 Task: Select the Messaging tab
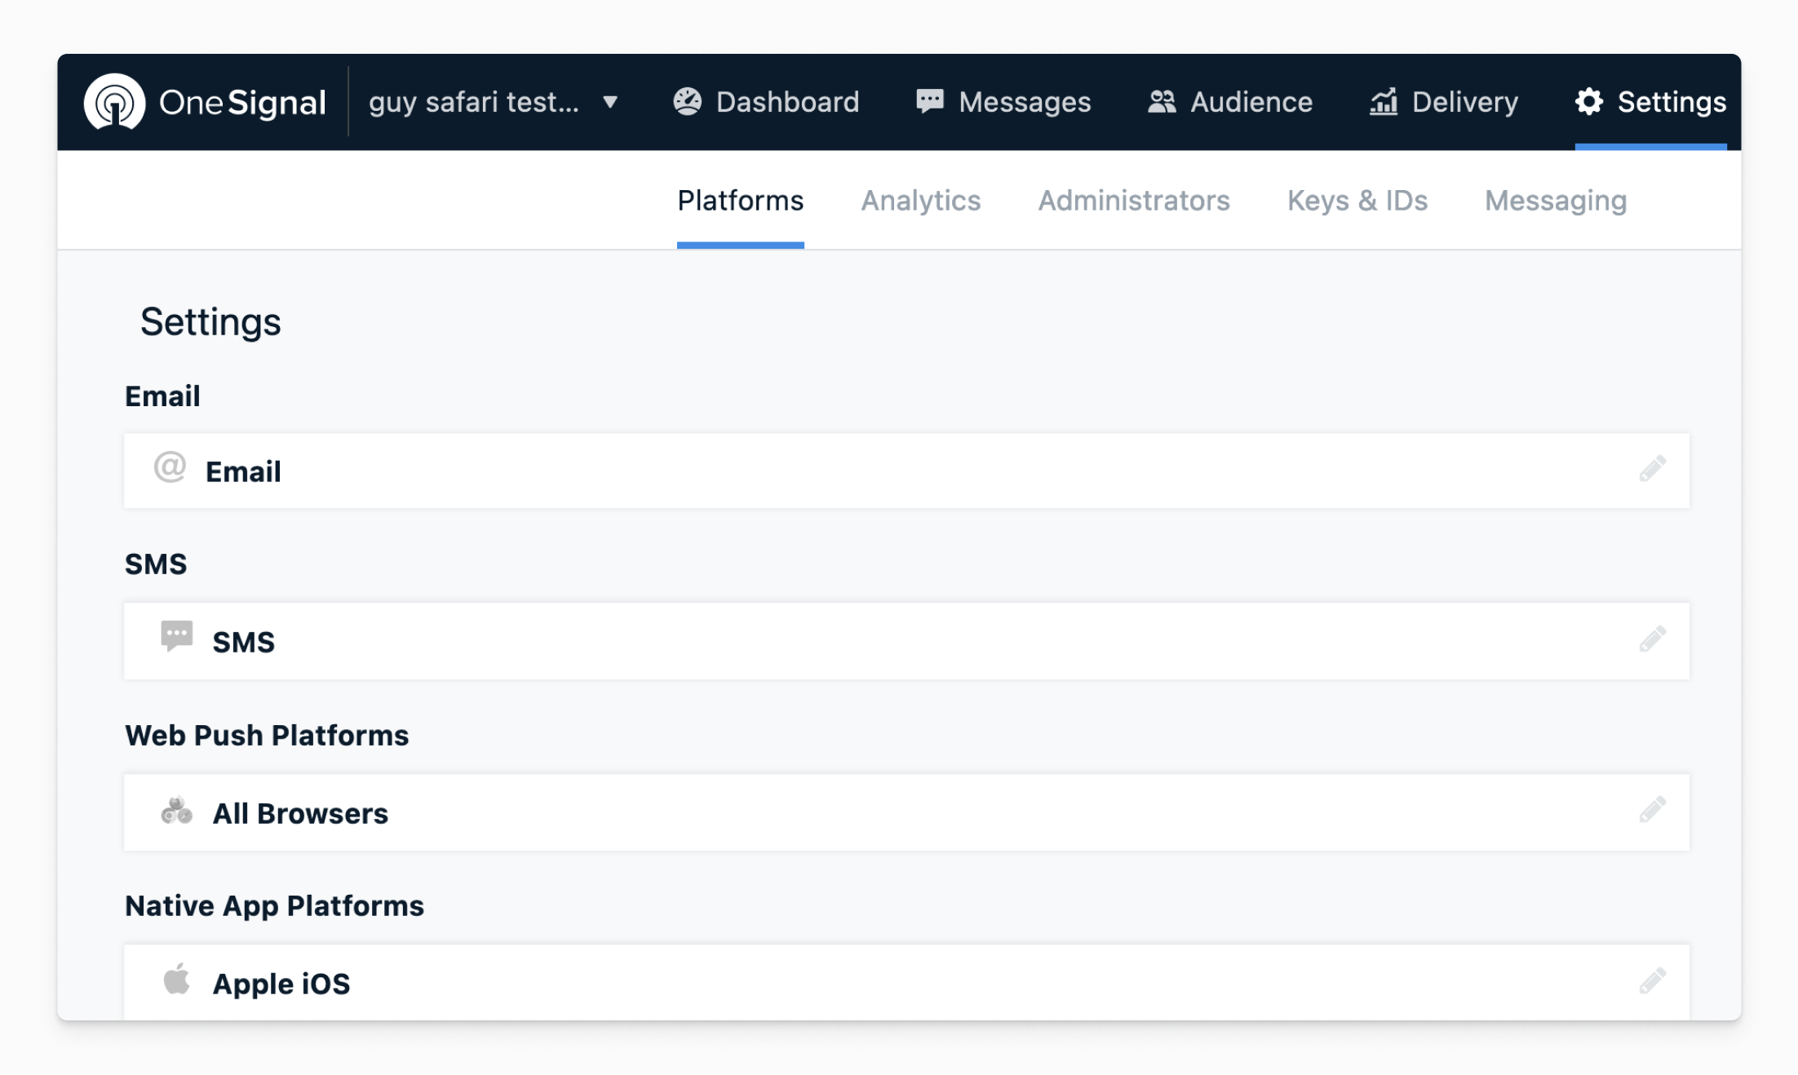(1556, 201)
